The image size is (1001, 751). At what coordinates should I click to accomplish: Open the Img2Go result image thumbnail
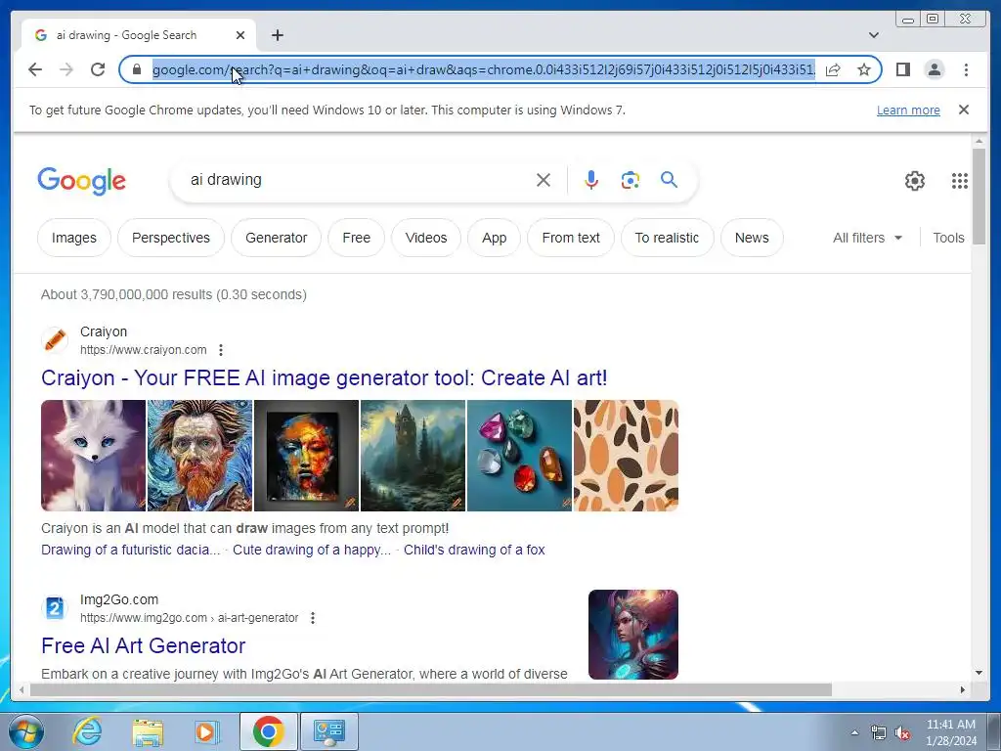633,634
